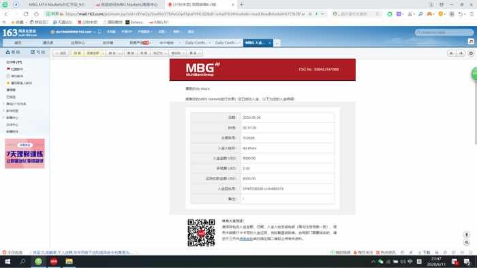Click the QR code image in email
This screenshot has height=268, width=477.
[x=201, y=233]
